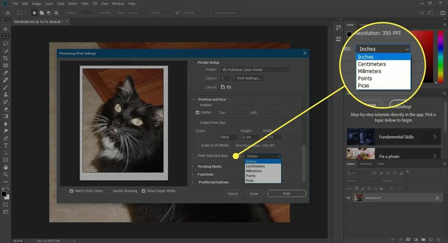The height and width of the screenshot is (243, 448).
Task: Select the Eraser tool
Action: [6, 109]
